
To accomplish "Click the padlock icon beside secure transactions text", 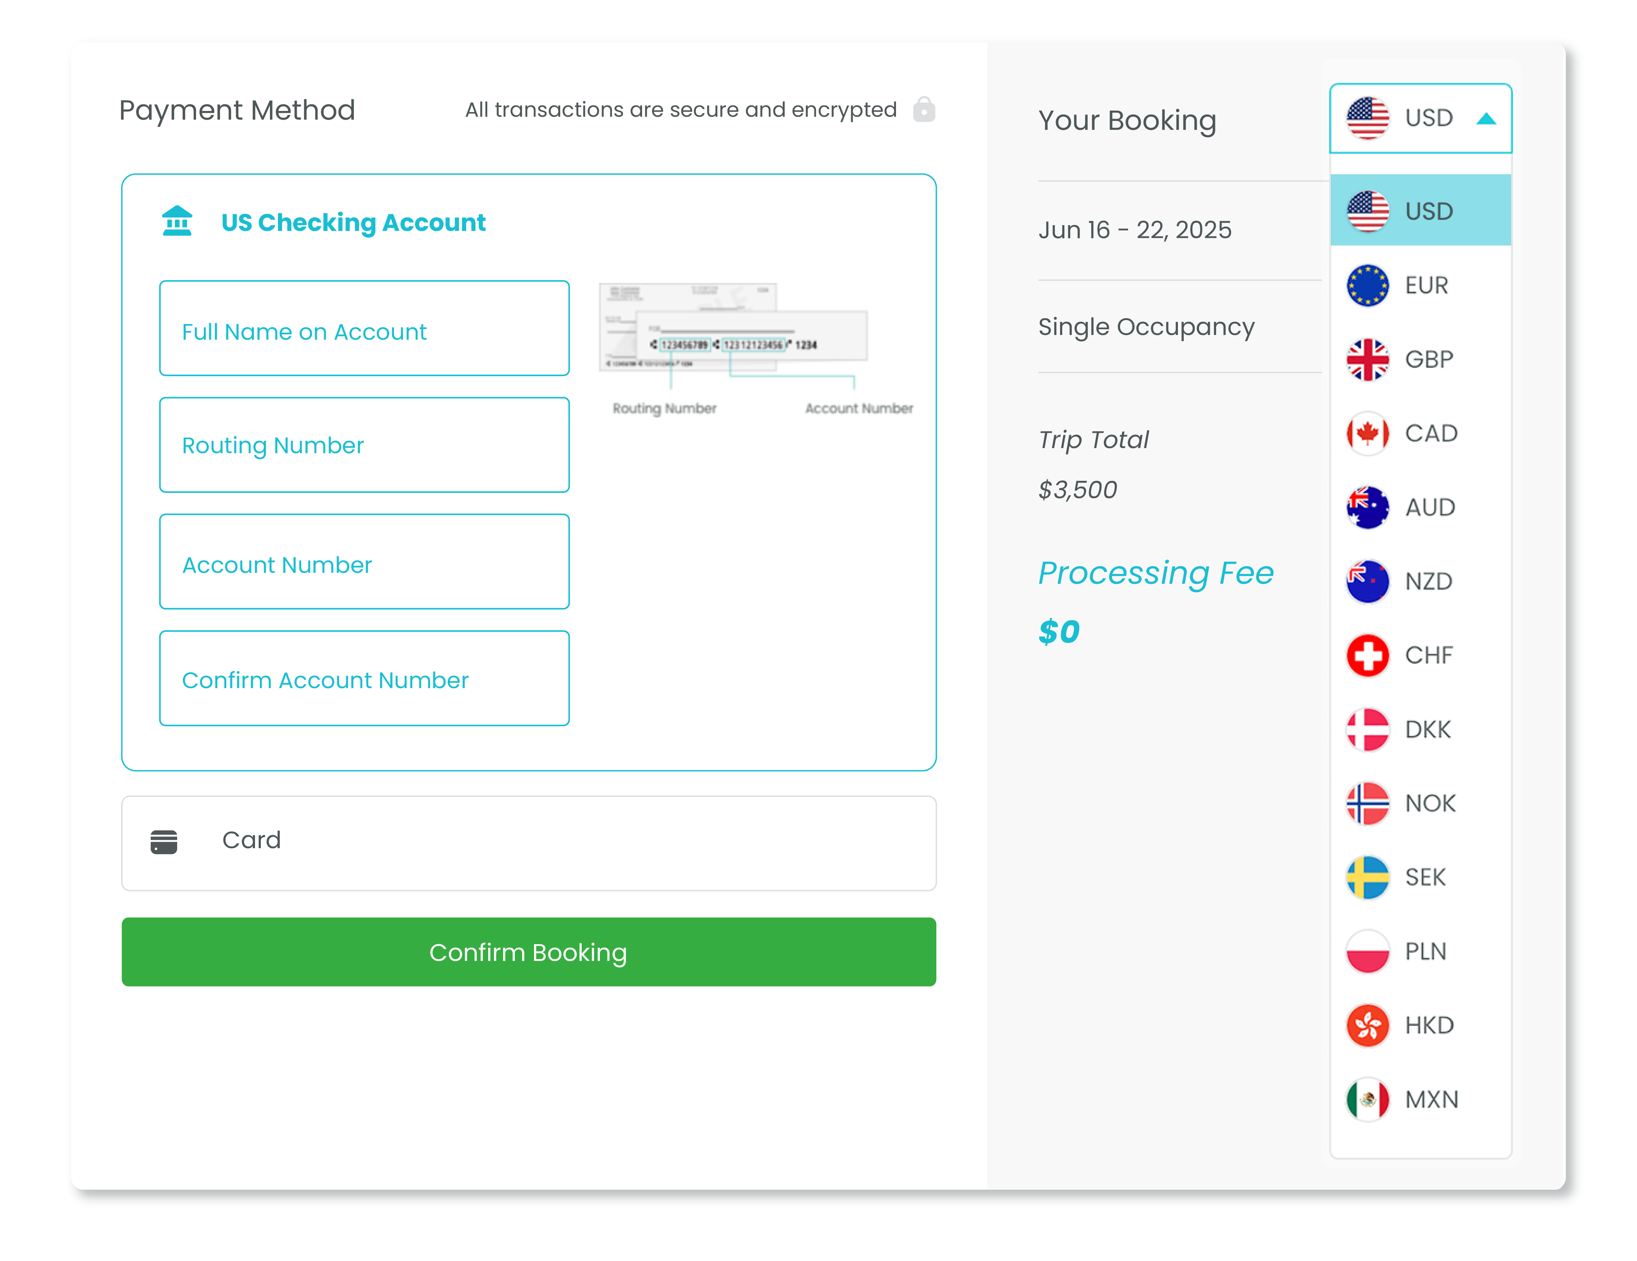I will 925,109.
